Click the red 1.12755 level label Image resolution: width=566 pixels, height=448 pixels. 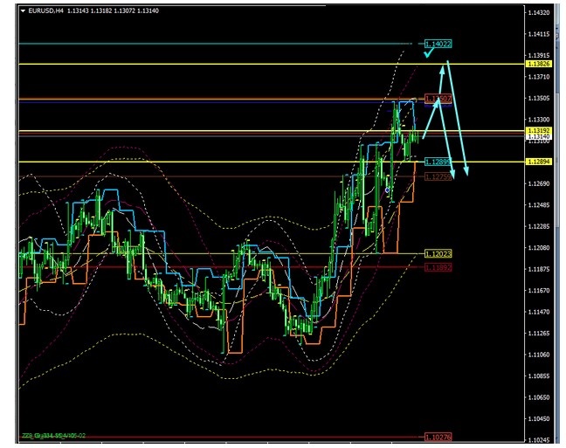pos(438,176)
